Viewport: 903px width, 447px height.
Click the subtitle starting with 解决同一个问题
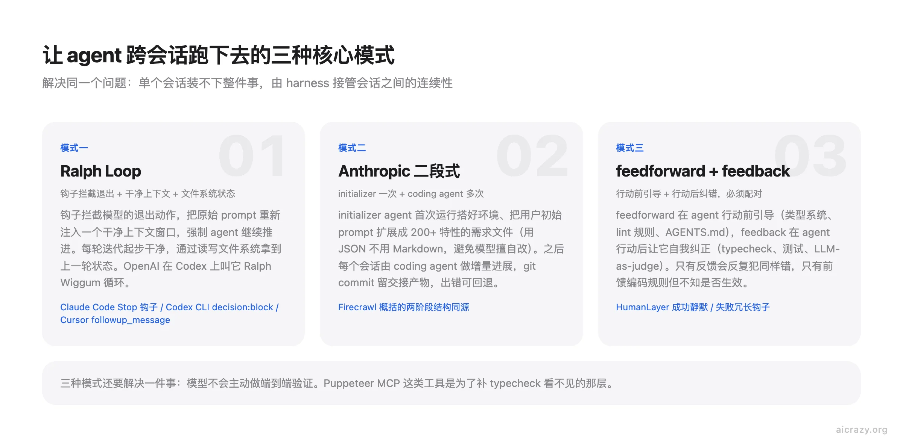(x=248, y=83)
